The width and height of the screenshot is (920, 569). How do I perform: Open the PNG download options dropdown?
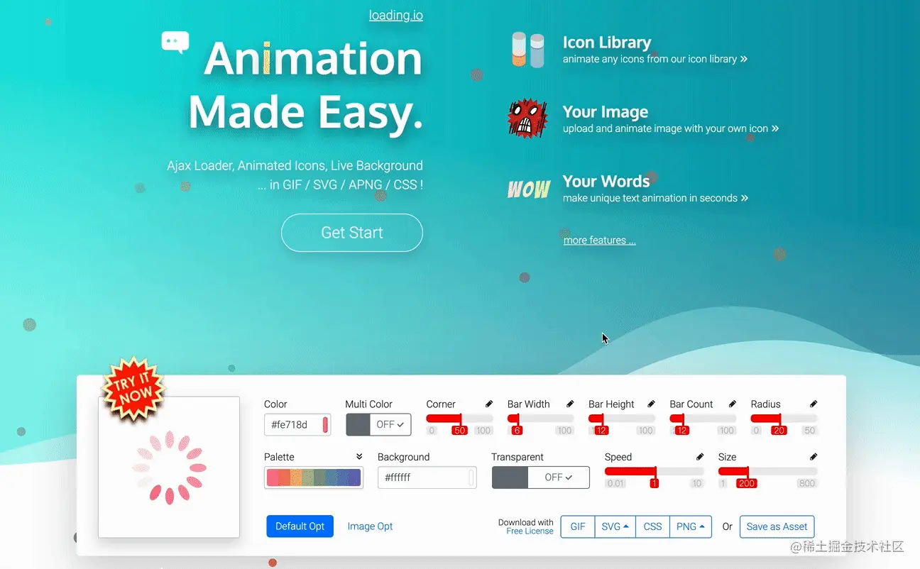point(691,526)
